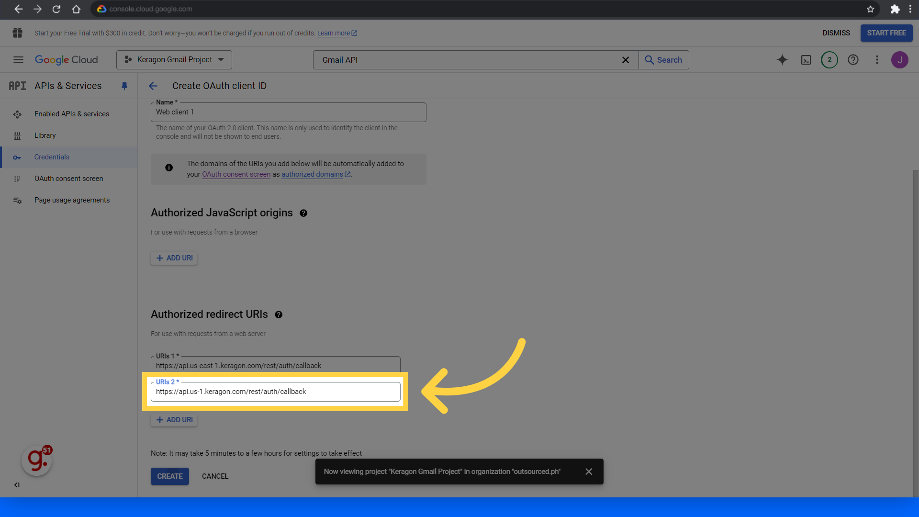Click the Gmail API search box

469,60
